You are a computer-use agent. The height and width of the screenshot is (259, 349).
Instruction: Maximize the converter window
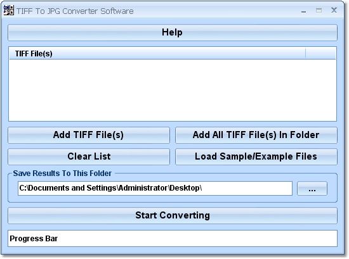tap(319, 10)
